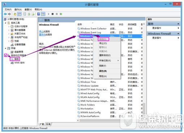Collapse the Windows Firewall section in the actions pane

178,34
